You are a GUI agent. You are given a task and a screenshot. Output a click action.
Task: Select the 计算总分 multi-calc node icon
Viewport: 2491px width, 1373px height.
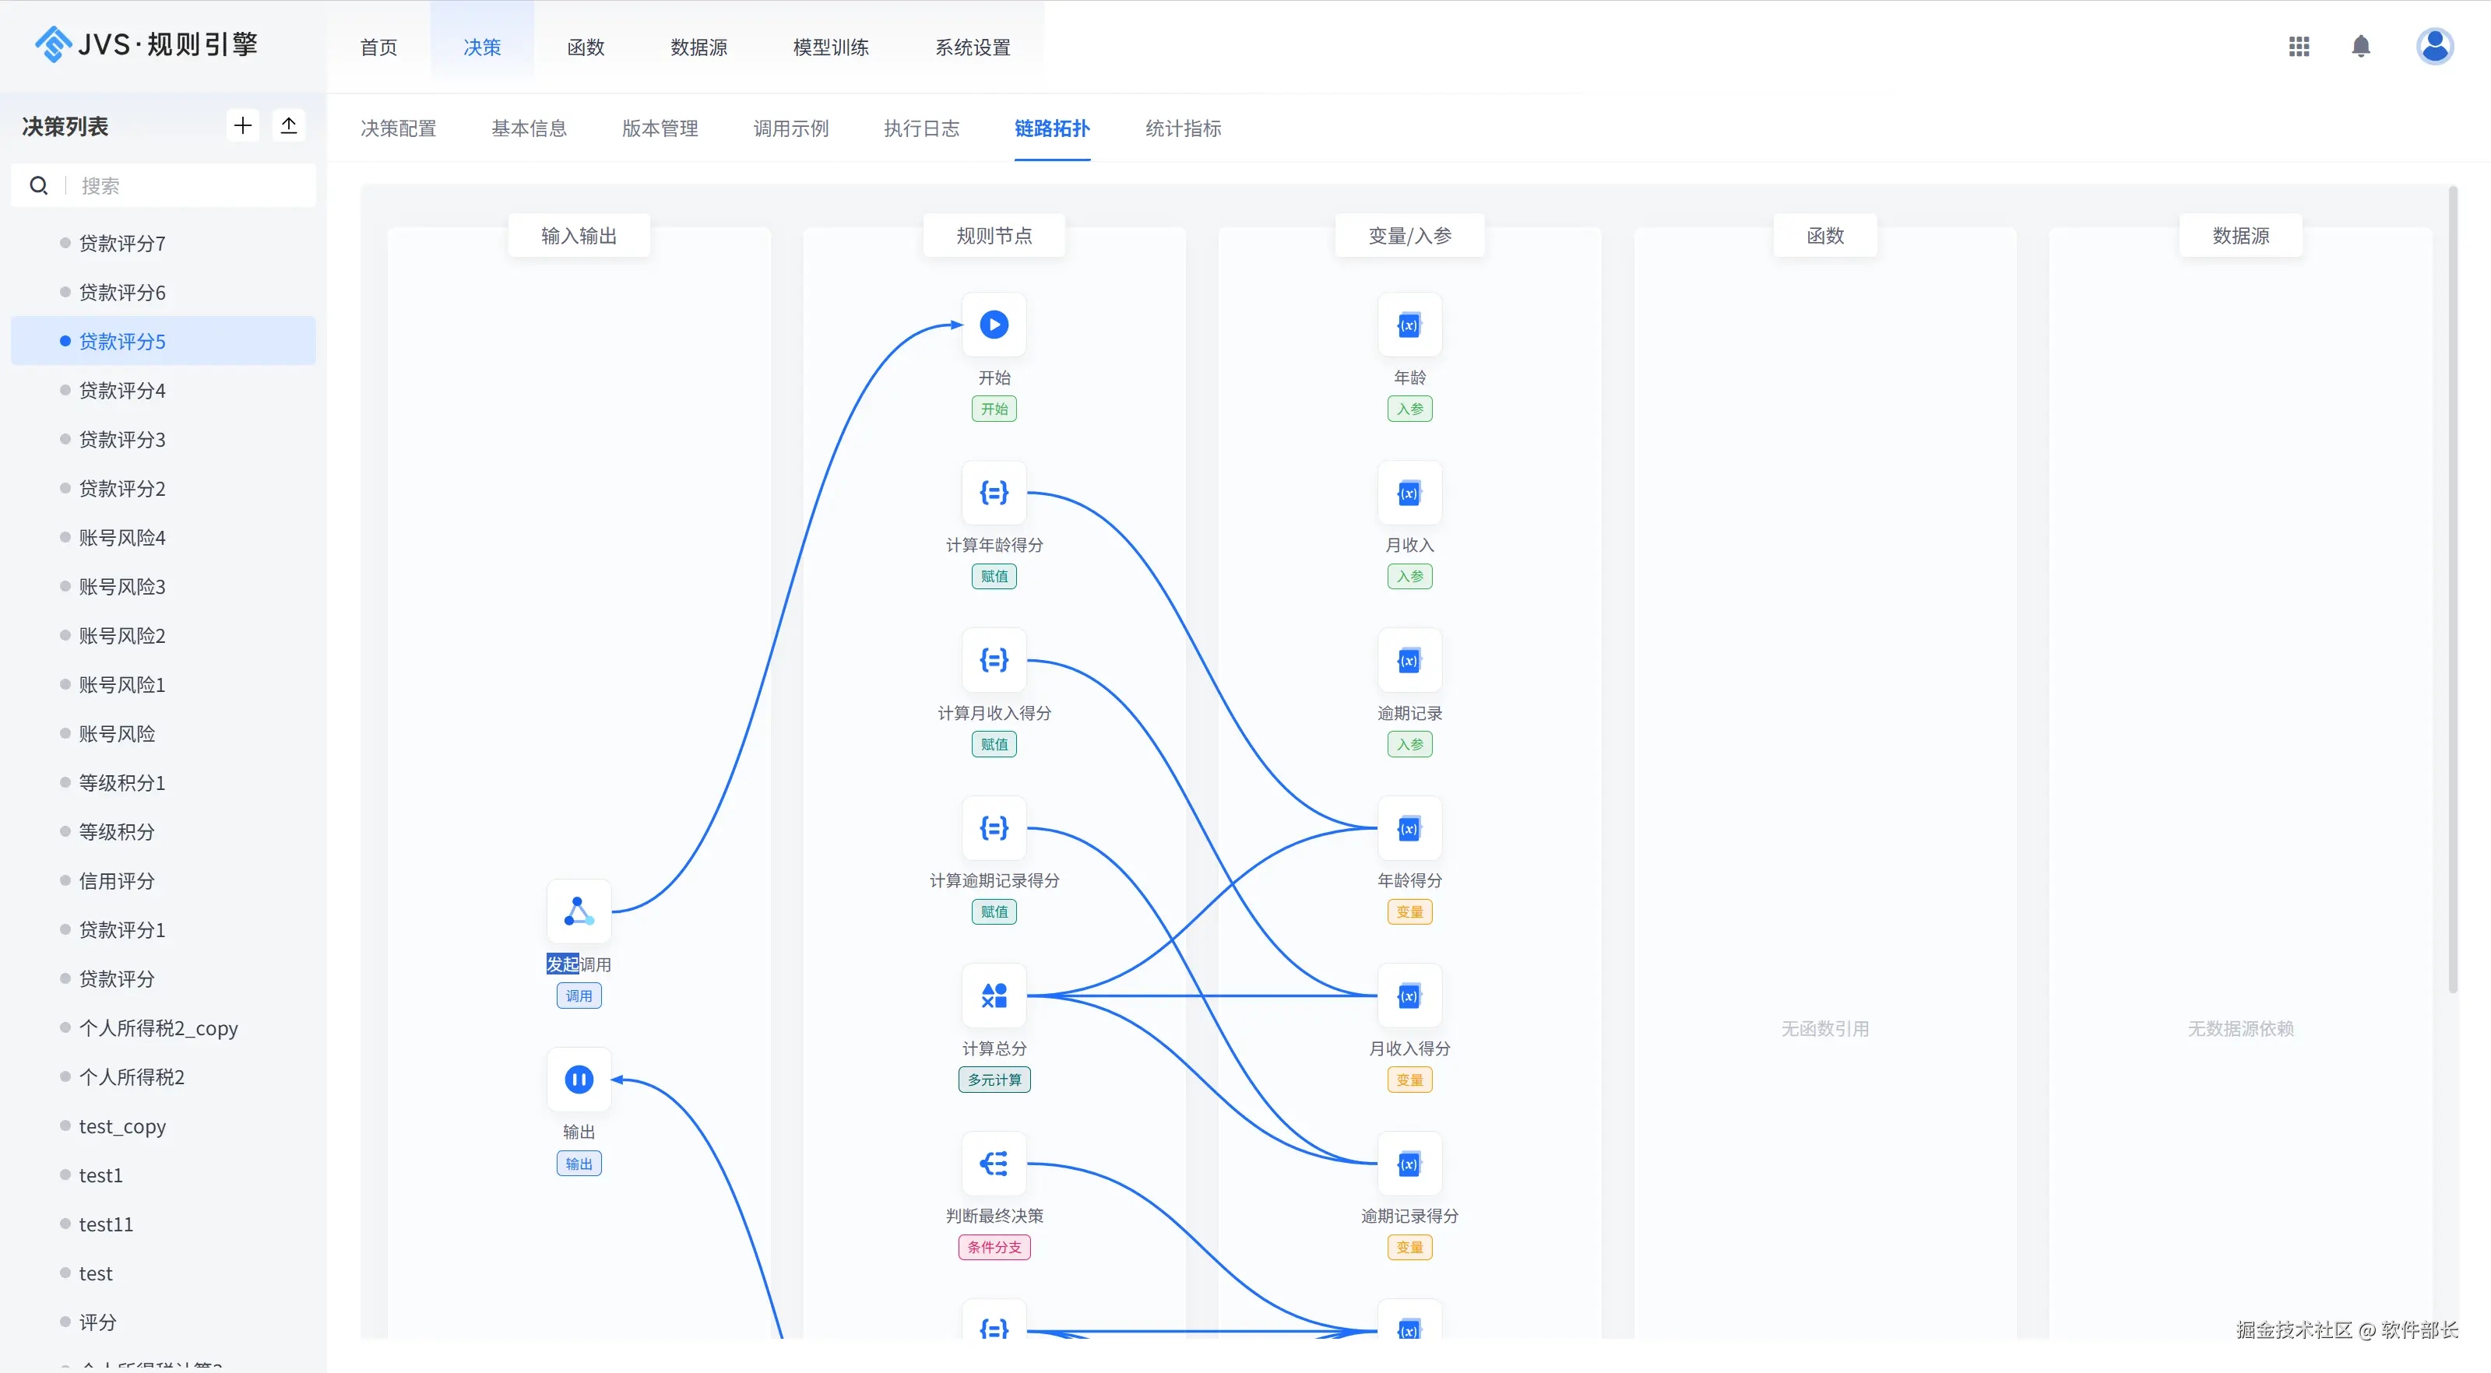click(x=994, y=996)
